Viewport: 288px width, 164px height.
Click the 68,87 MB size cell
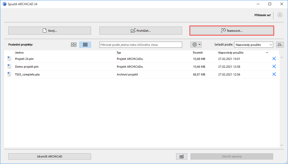coord(199,74)
